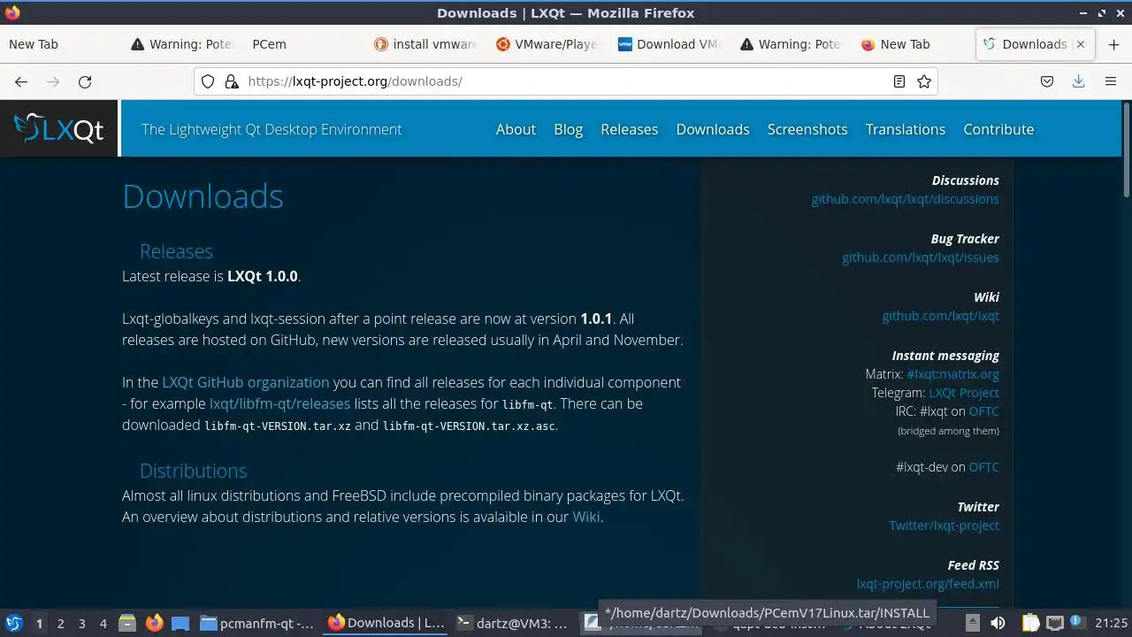
Task: Launch the file manager from panel
Action: tap(127, 623)
